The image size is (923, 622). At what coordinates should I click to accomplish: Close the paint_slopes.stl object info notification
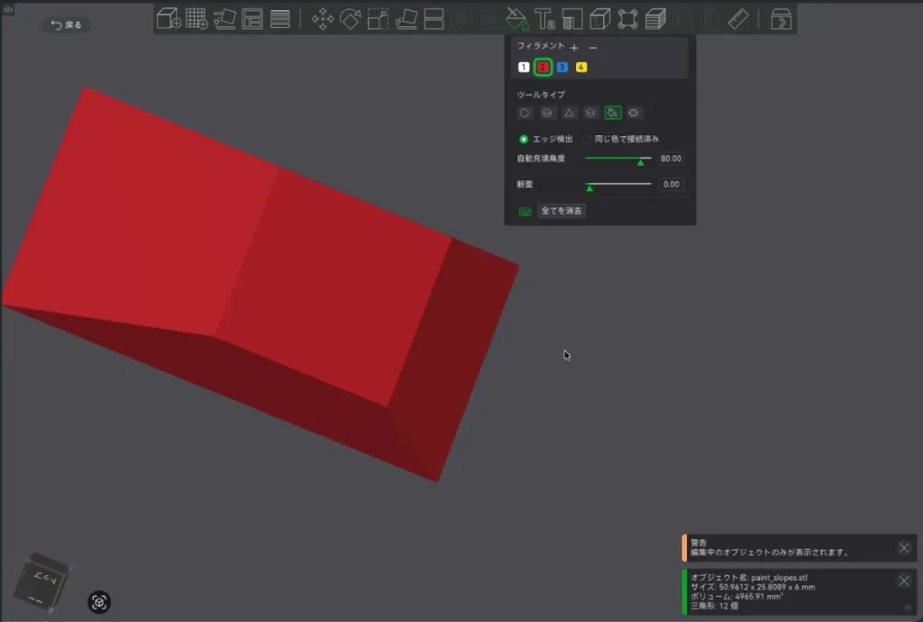click(904, 581)
